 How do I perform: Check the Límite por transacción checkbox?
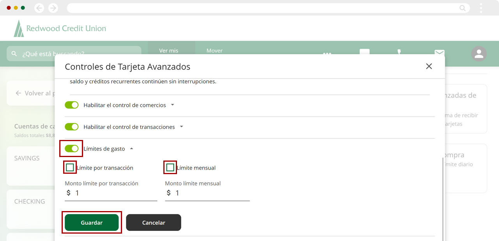(70, 168)
